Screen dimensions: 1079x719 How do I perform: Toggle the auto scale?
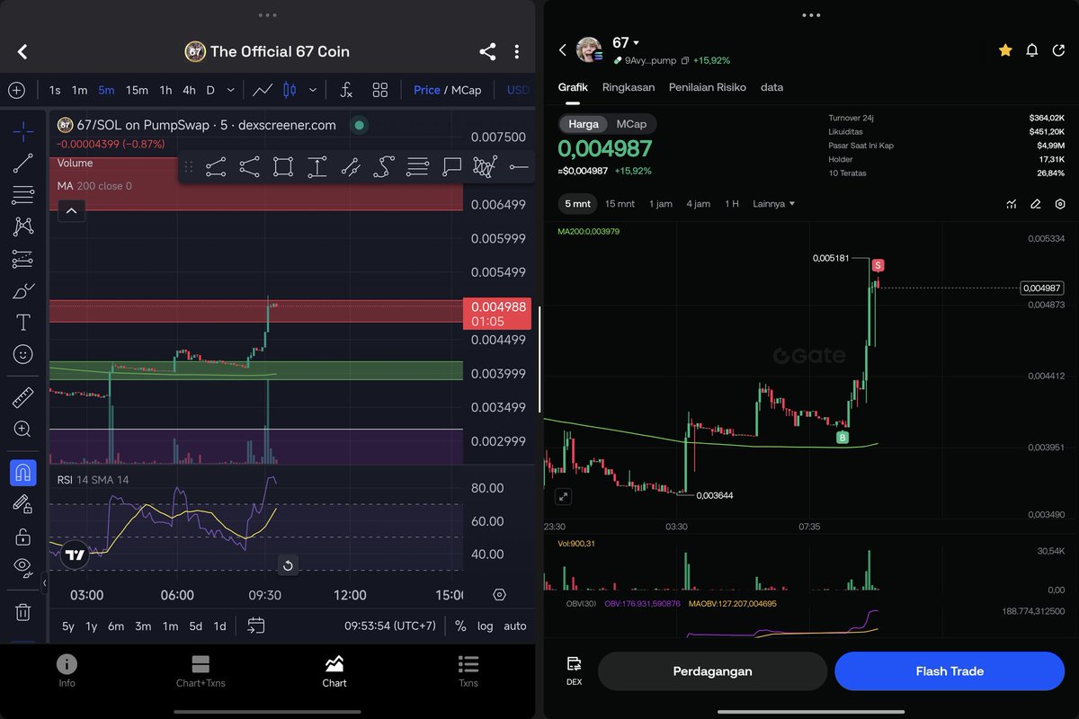tap(515, 626)
